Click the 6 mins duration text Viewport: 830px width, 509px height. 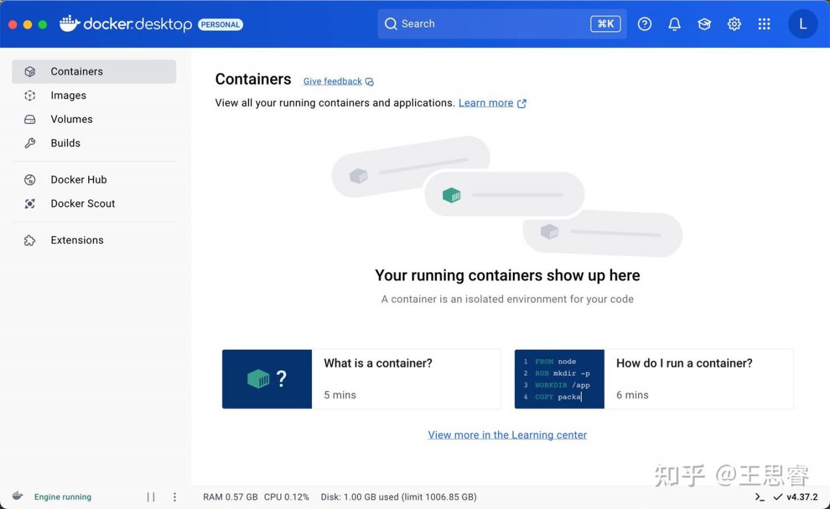[x=632, y=395]
